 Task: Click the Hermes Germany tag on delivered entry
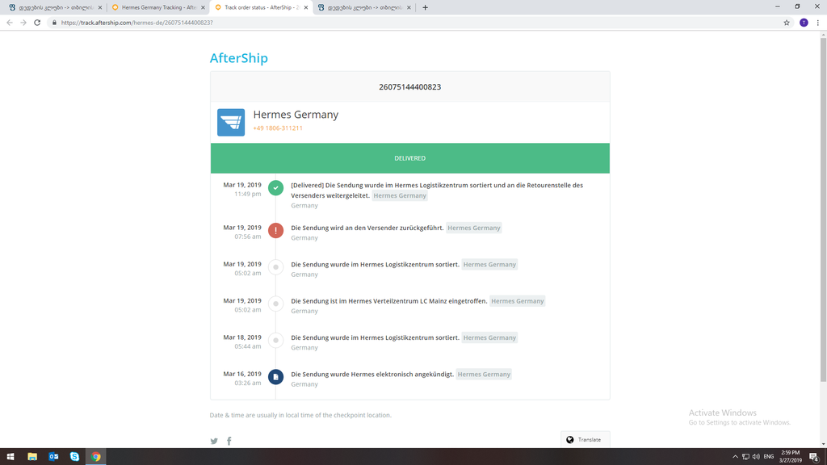coord(400,195)
